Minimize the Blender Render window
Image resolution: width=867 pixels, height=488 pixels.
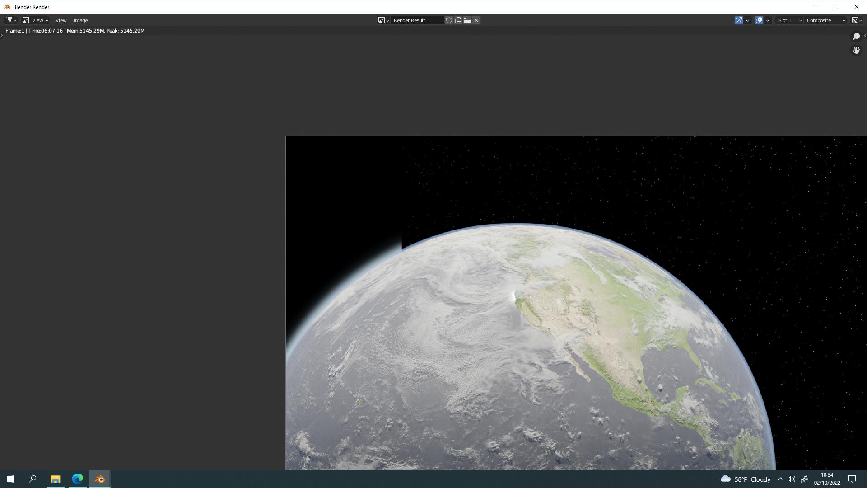click(x=815, y=7)
